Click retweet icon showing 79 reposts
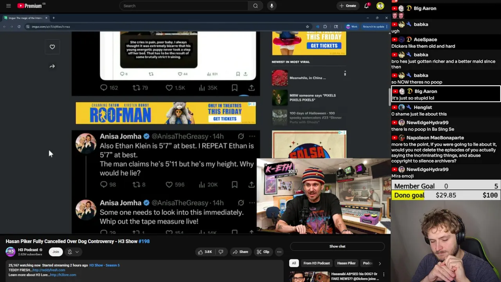This screenshot has height=282, width=501. pos(136,88)
